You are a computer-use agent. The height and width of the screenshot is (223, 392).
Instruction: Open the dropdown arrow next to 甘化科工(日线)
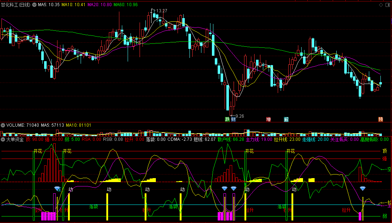click(34, 5)
